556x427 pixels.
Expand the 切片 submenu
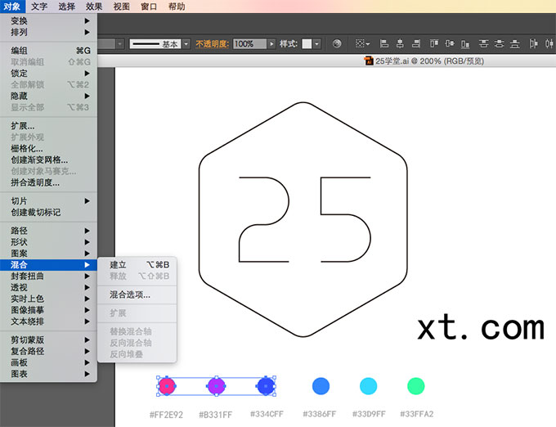tap(48, 201)
